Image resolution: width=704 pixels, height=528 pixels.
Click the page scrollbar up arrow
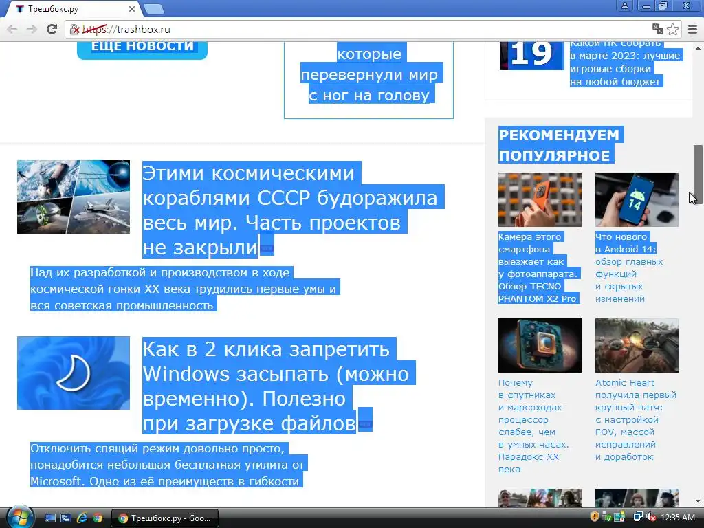click(x=698, y=47)
